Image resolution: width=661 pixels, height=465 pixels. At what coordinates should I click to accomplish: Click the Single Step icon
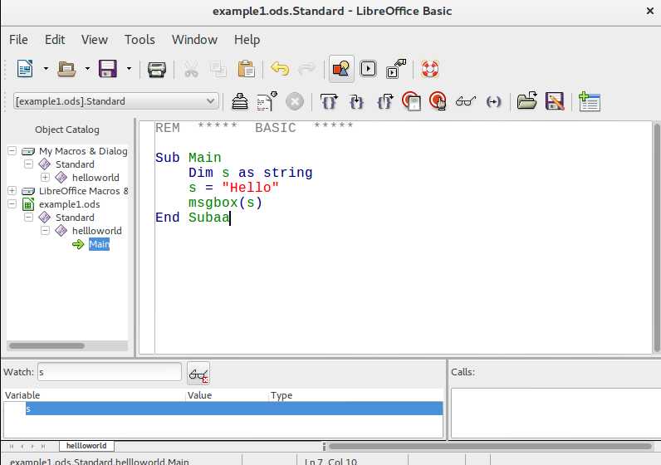[356, 101]
